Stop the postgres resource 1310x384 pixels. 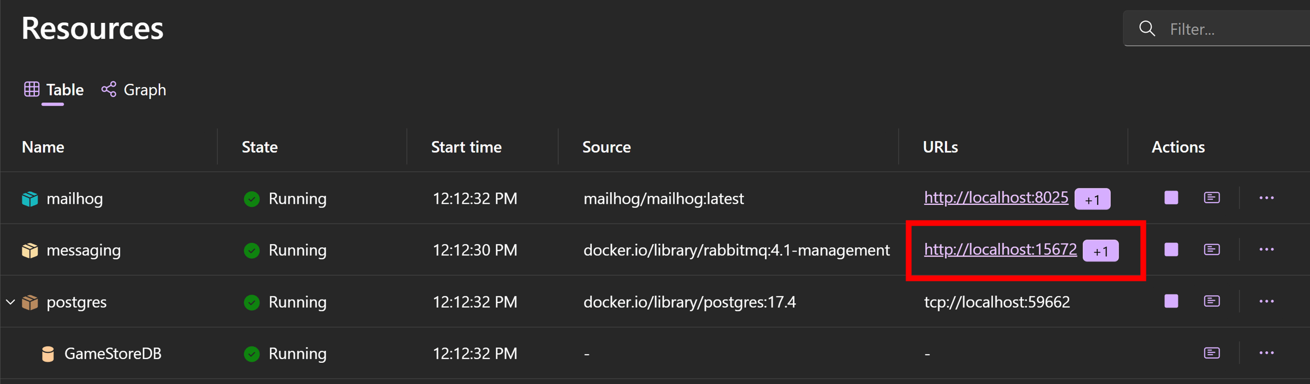(x=1171, y=301)
